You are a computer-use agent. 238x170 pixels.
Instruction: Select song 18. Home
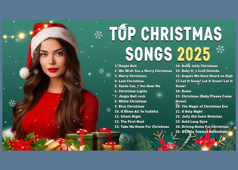tap(183, 91)
